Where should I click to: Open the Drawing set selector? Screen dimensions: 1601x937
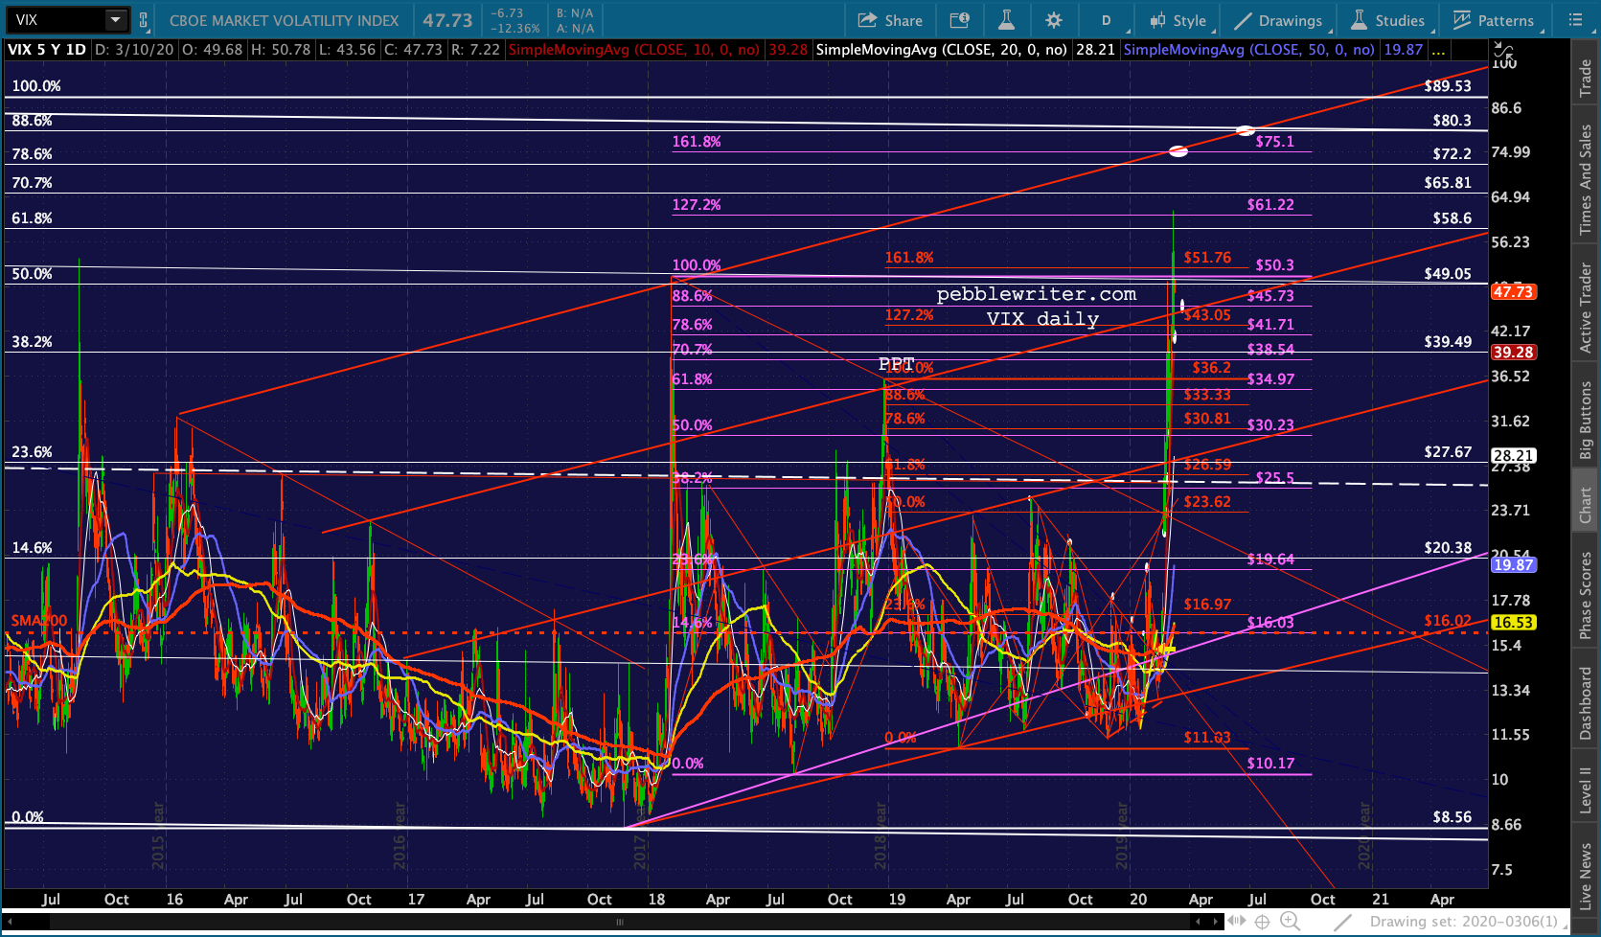(1464, 922)
